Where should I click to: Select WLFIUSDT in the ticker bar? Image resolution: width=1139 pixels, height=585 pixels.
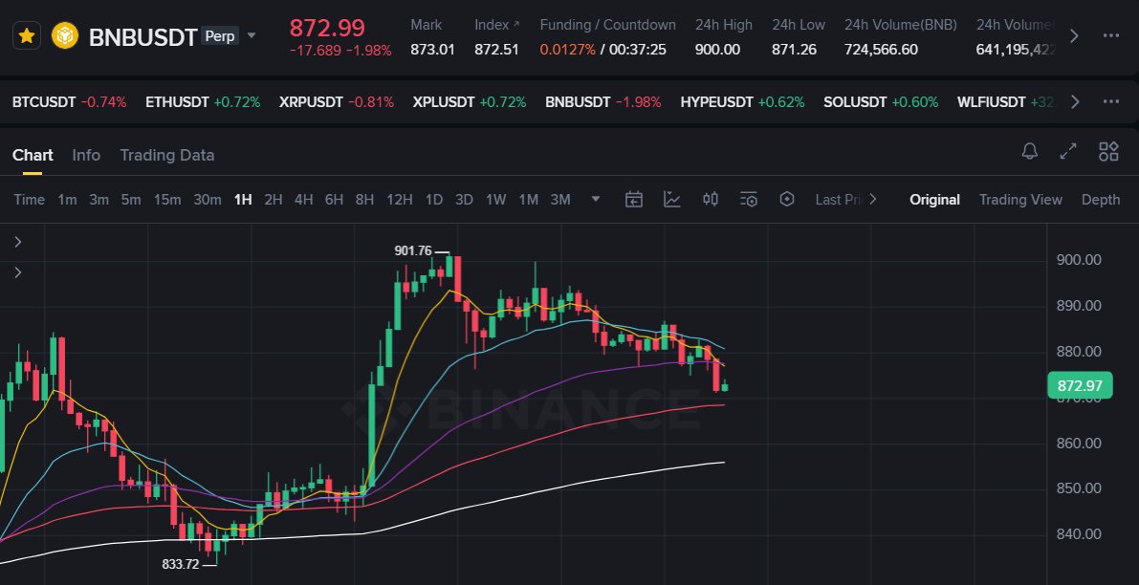1005,102
